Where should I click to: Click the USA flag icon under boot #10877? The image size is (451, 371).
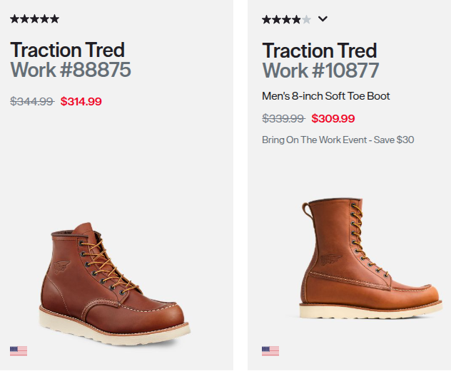click(270, 351)
